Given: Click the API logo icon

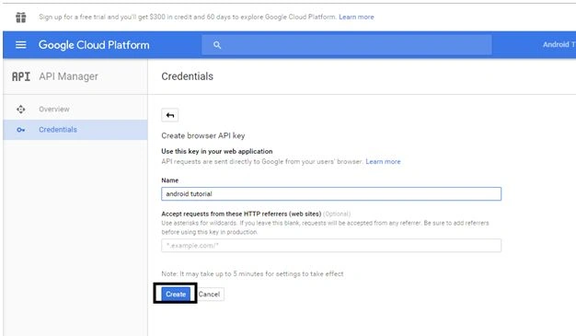Looking at the screenshot, I should pyautogui.click(x=21, y=76).
